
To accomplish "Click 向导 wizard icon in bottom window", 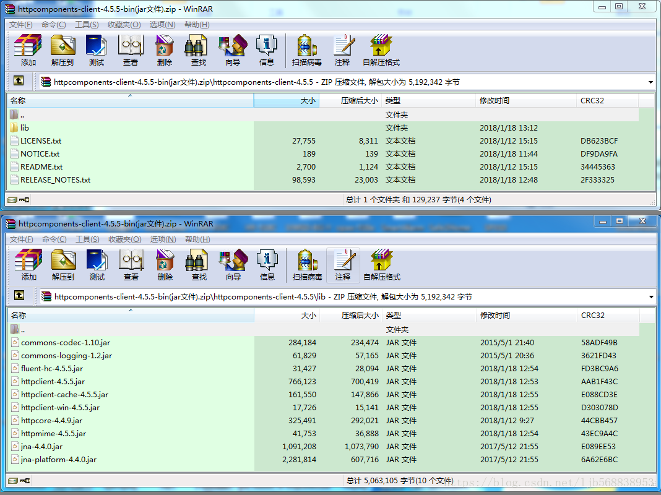I will (233, 265).
